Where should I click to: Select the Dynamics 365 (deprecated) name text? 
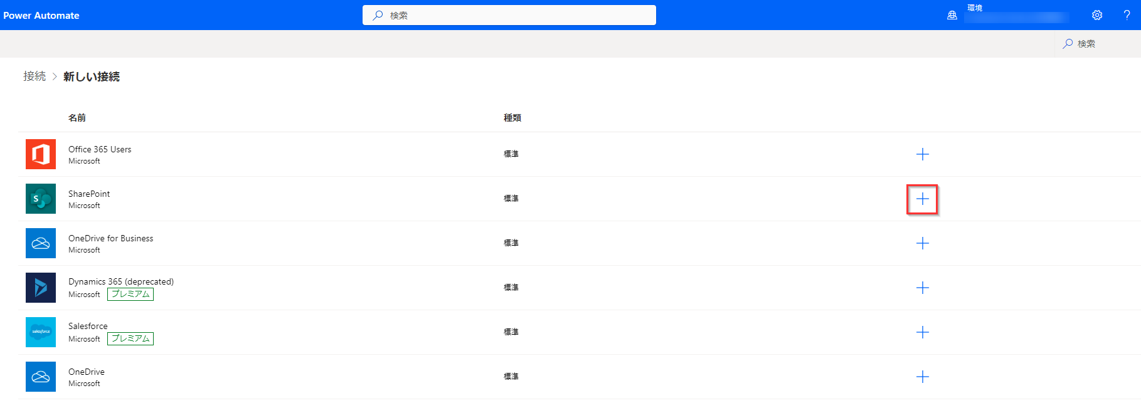tap(121, 282)
